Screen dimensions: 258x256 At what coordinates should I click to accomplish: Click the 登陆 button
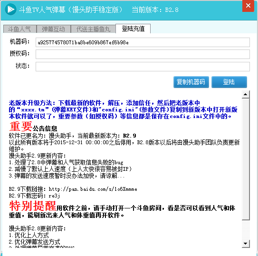tap(229, 82)
